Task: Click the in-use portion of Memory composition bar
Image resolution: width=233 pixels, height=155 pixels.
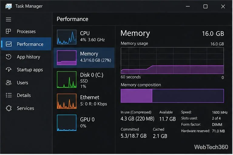Action: [x=137, y=96]
